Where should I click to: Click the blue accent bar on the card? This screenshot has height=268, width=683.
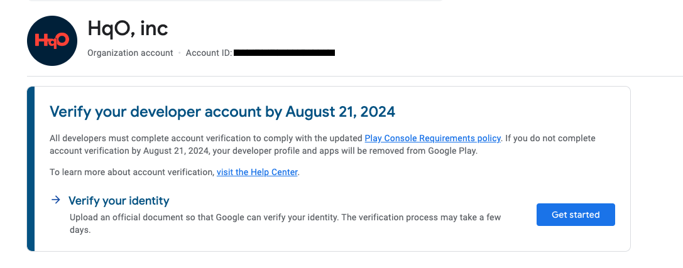(x=31, y=169)
